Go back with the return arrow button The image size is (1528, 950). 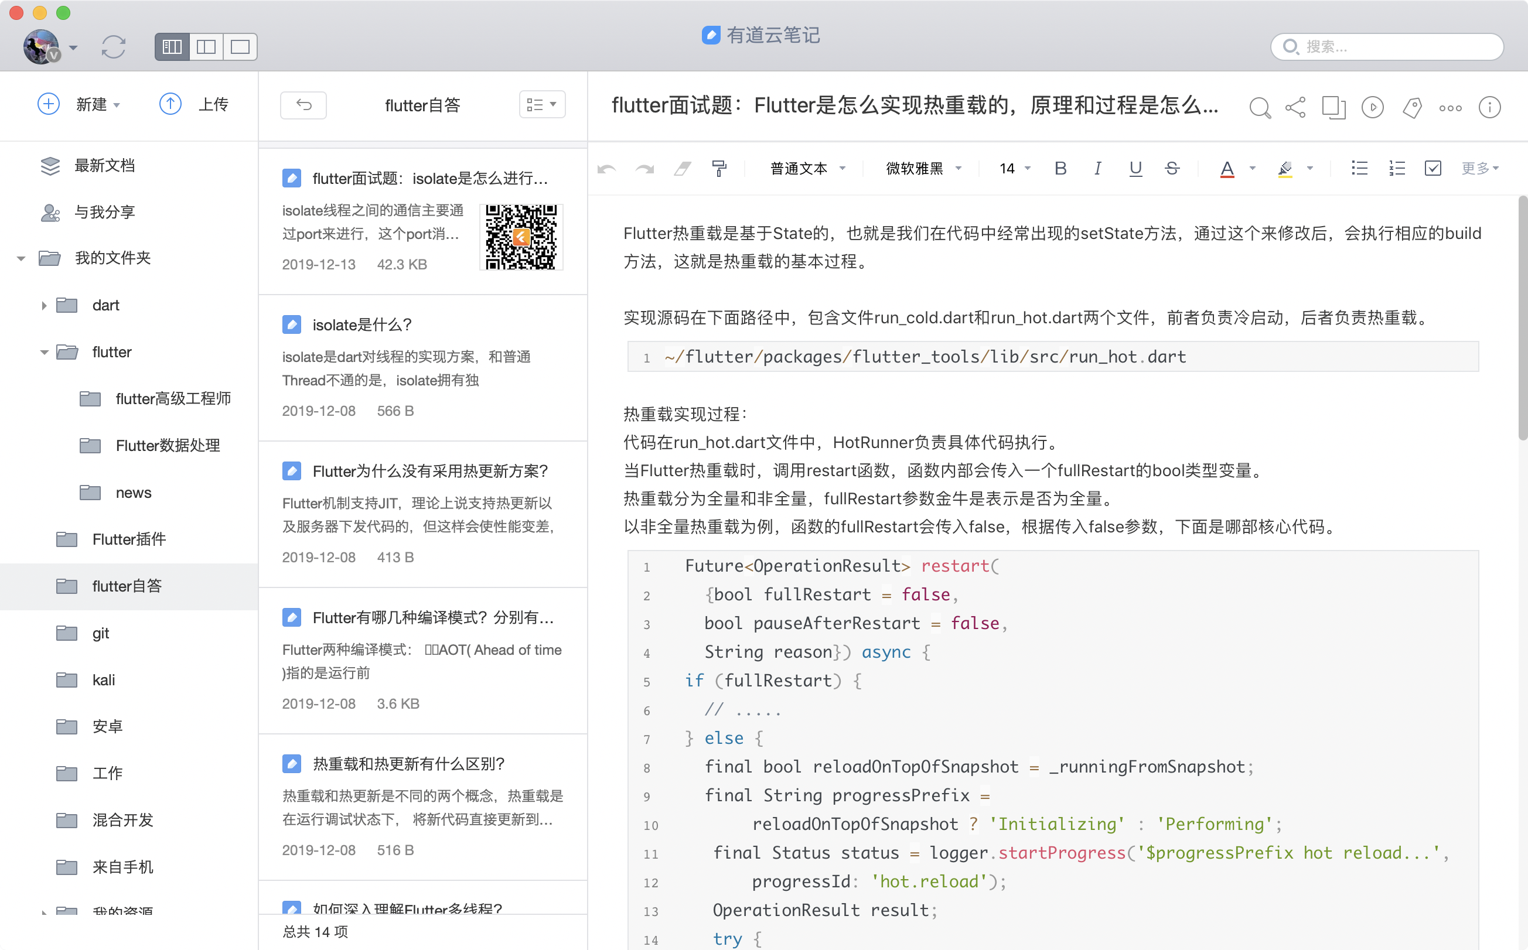[303, 105]
